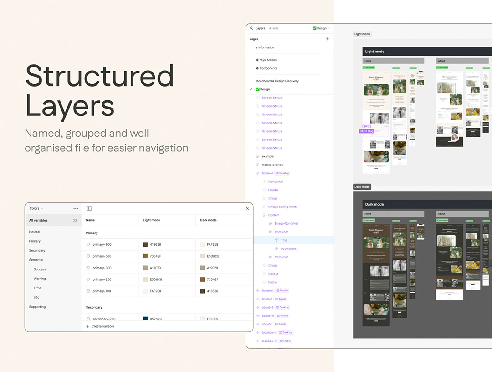The height and width of the screenshot is (372, 492).
Task: Click the Title text layer icon
Action: tap(277, 240)
